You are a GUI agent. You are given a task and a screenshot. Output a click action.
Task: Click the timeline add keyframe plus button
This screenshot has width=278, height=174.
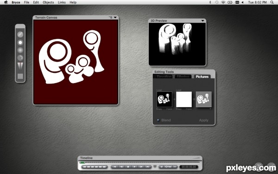click(162, 167)
